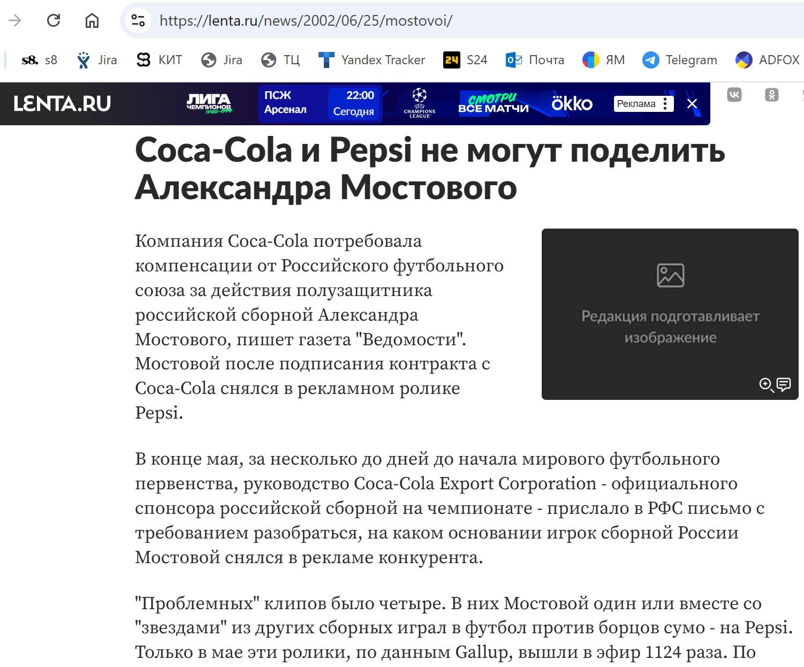The image size is (804, 667).
Task: Click the article headline about Мостового
Action: pos(430,168)
